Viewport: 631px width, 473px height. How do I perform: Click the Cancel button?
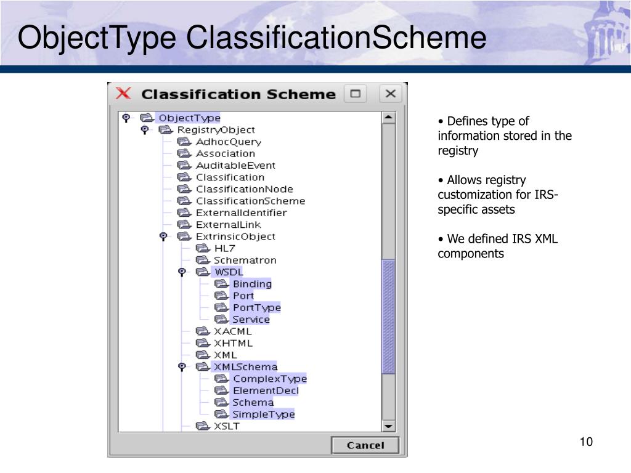tap(365, 445)
